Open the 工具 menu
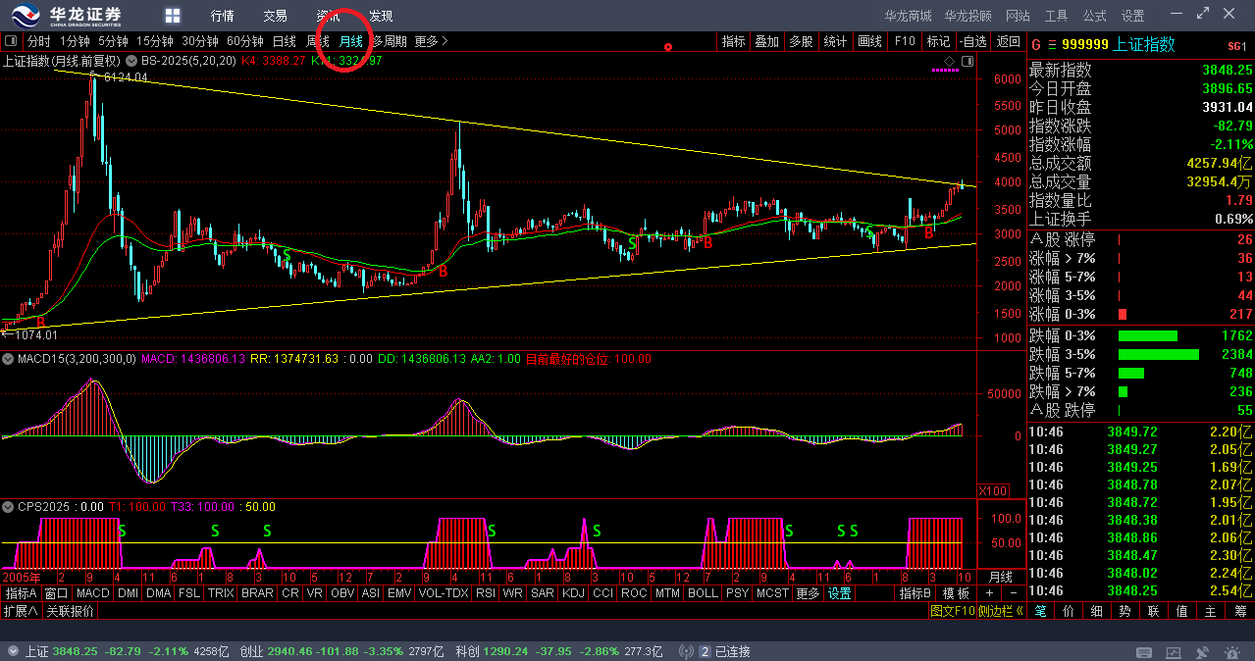Screen dimensions: 1255x661 pyautogui.click(x=1056, y=16)
